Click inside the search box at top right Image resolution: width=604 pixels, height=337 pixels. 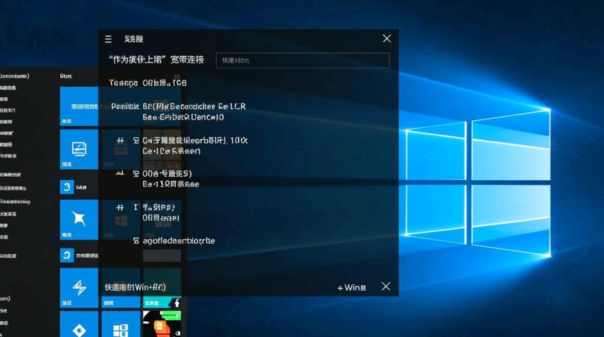click(x=303, y=60)
